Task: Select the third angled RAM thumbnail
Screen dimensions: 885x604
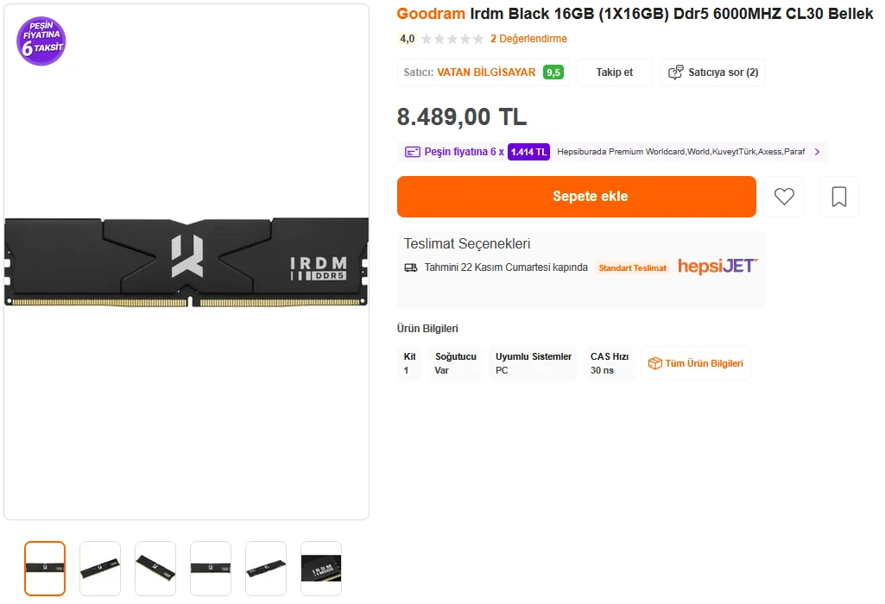Action: click(155, 569)
